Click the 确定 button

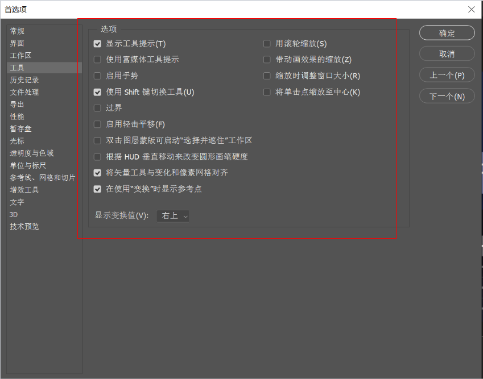tap(447, 33)
